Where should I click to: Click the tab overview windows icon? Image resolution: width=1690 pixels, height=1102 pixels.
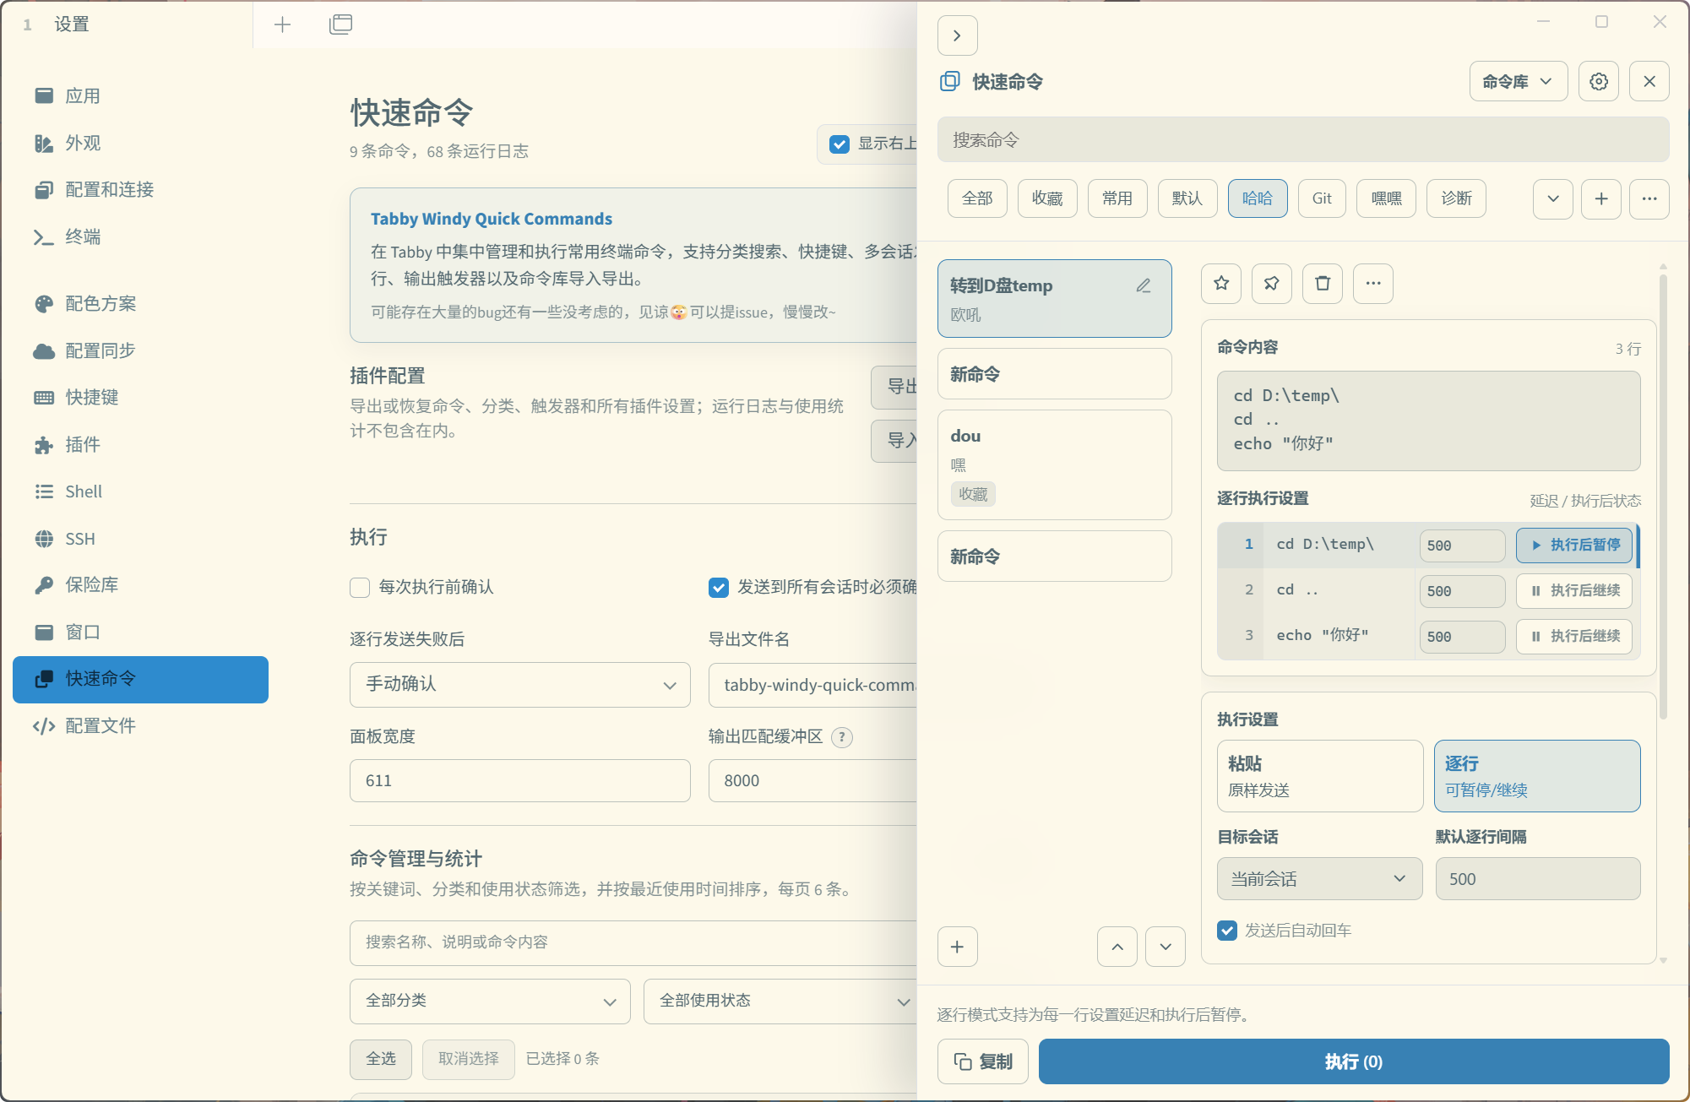(x=340, y=24)
